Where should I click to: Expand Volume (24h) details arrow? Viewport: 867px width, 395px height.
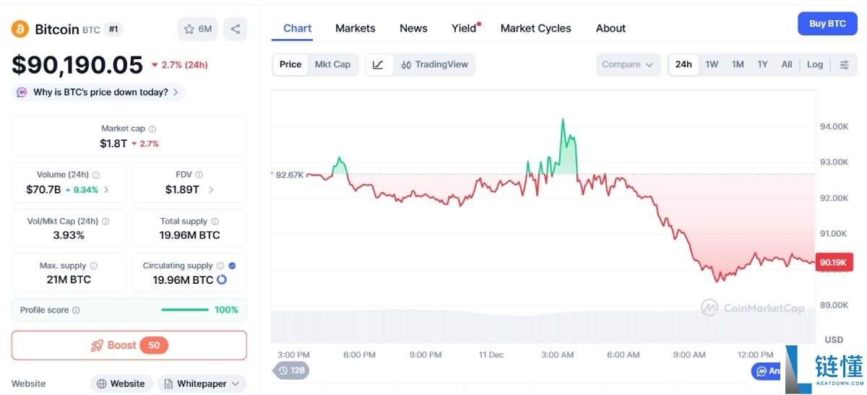point(107,190)
